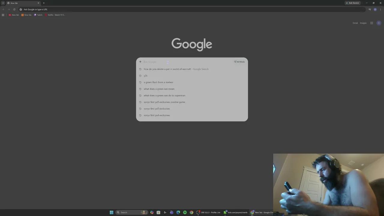
Task: Select 'a green flash from a meteor' suggestion
Action: pos(192,82)
